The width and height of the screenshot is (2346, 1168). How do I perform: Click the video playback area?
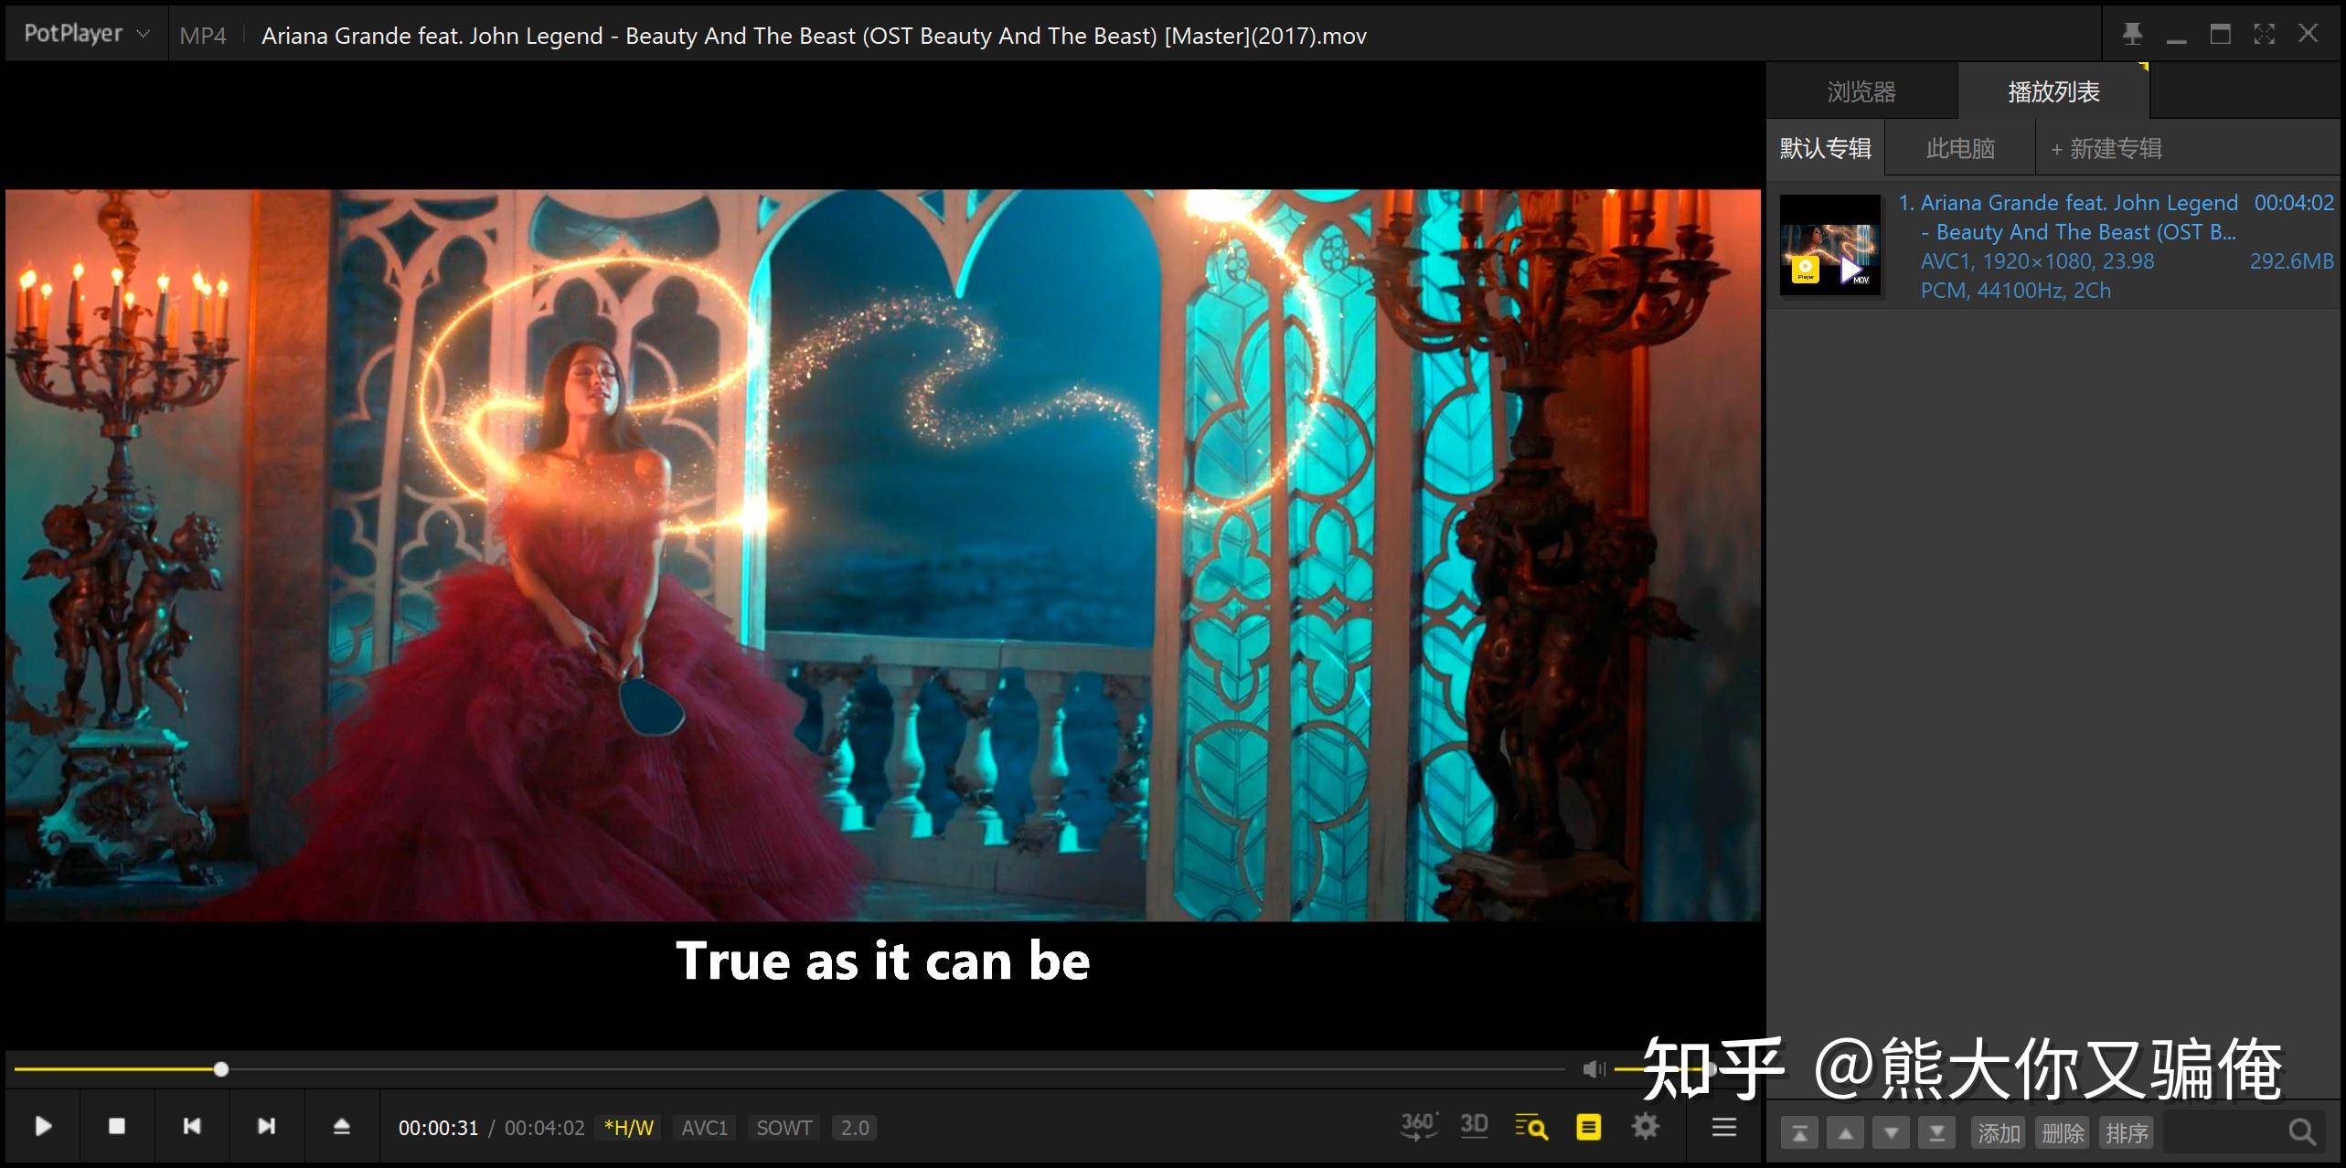click(x=883, y=555)
